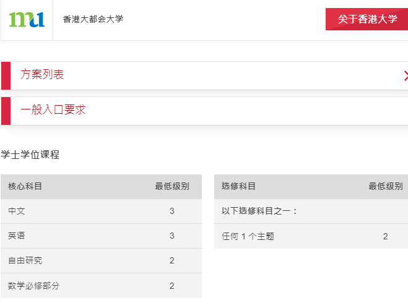This screenshot has width=408, height=303.
Task: Click the 英语 subject row
Action: pyautogui.click(x=101, y=236)
